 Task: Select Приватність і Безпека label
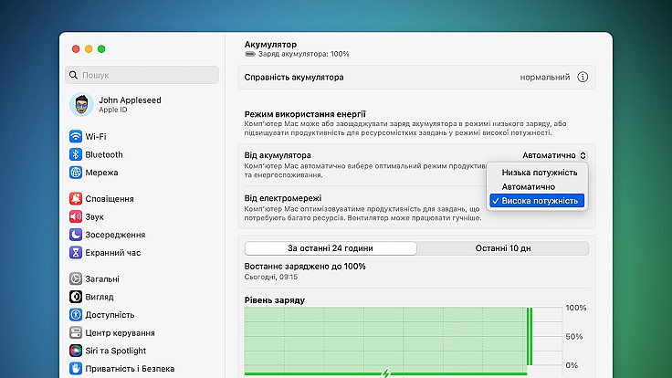coord(130,369)
